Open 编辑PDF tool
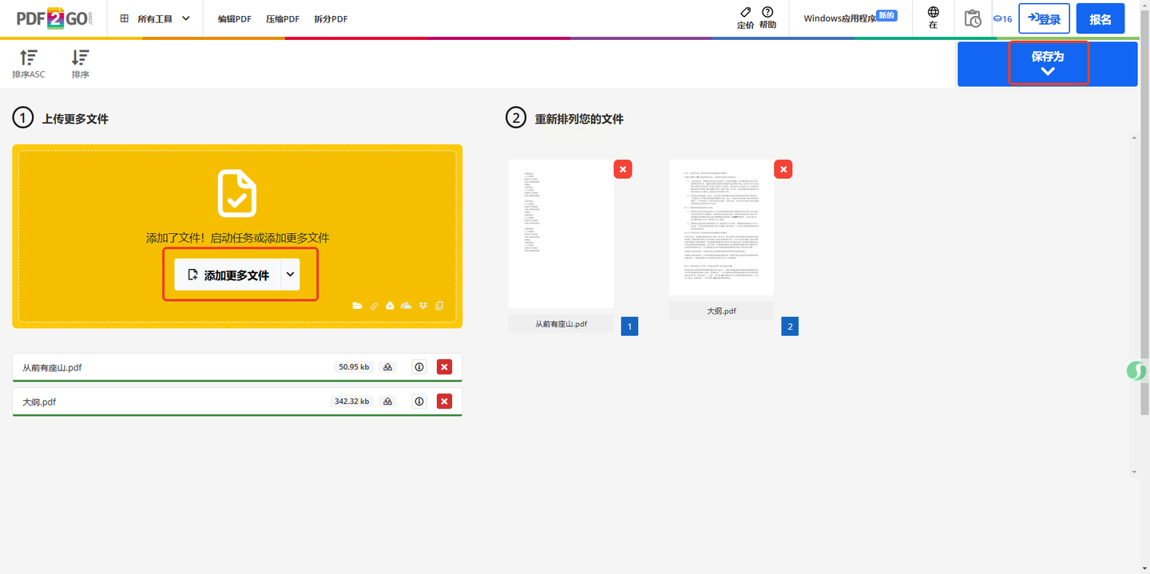The image size is (1150, 574). tap(235, 19)
